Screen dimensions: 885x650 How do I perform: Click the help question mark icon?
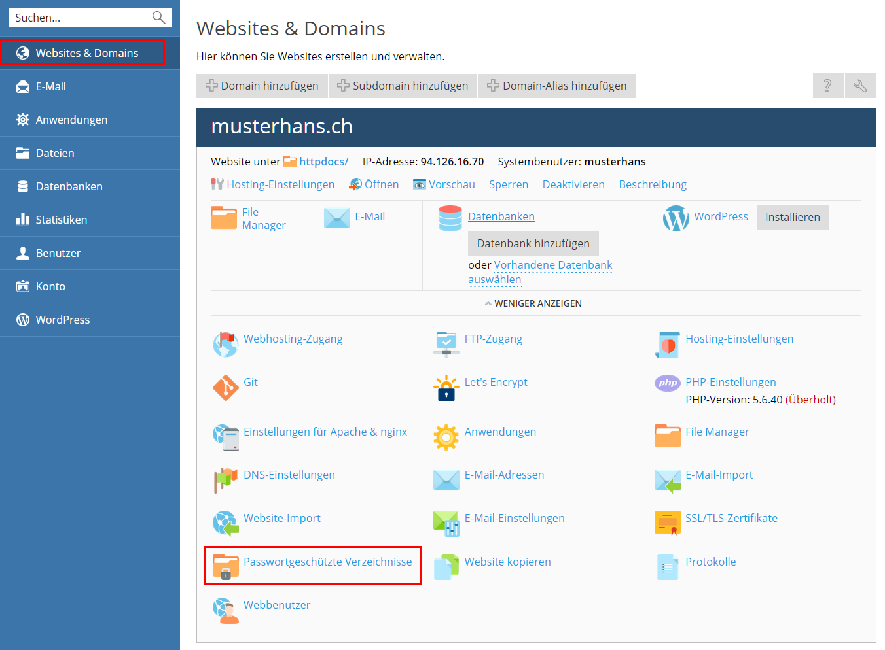tap(827, 86)
